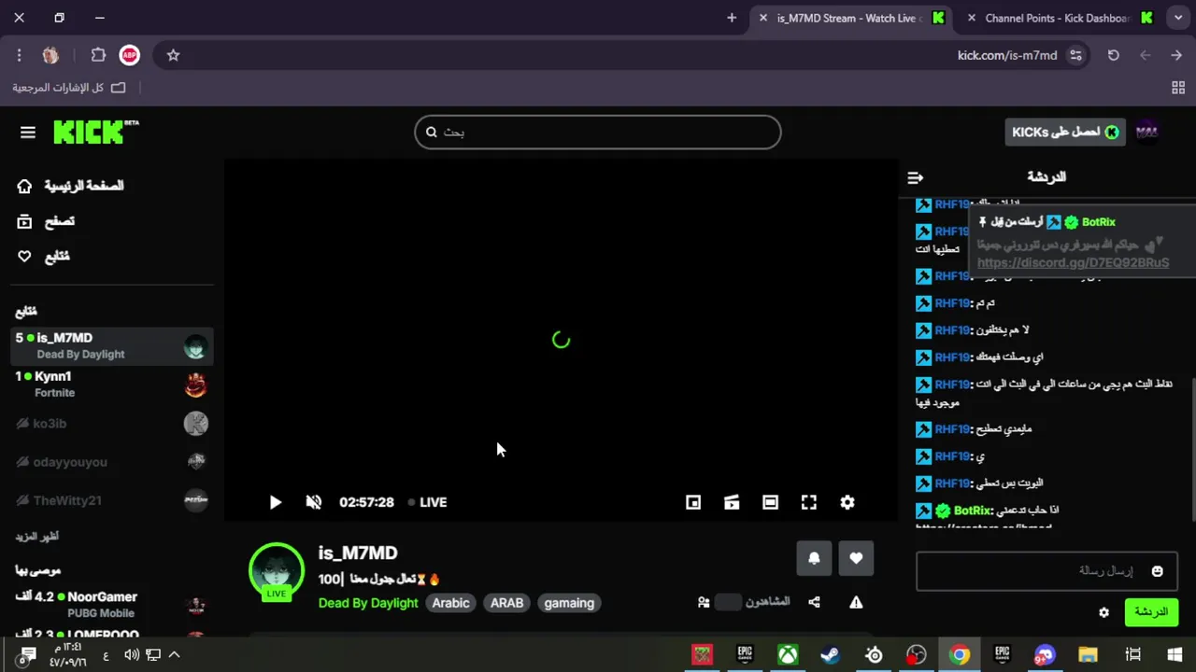Share the stream using share icon
The image size is (1196, 672).
tap(814, 603)
